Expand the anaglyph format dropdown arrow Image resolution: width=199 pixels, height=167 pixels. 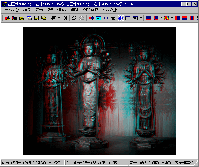pos(172,18)
